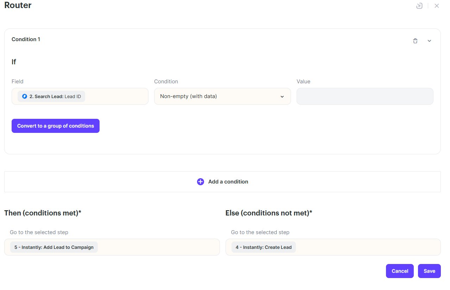Click the Field column label
The image size is (450, 290).
[18, 82]
